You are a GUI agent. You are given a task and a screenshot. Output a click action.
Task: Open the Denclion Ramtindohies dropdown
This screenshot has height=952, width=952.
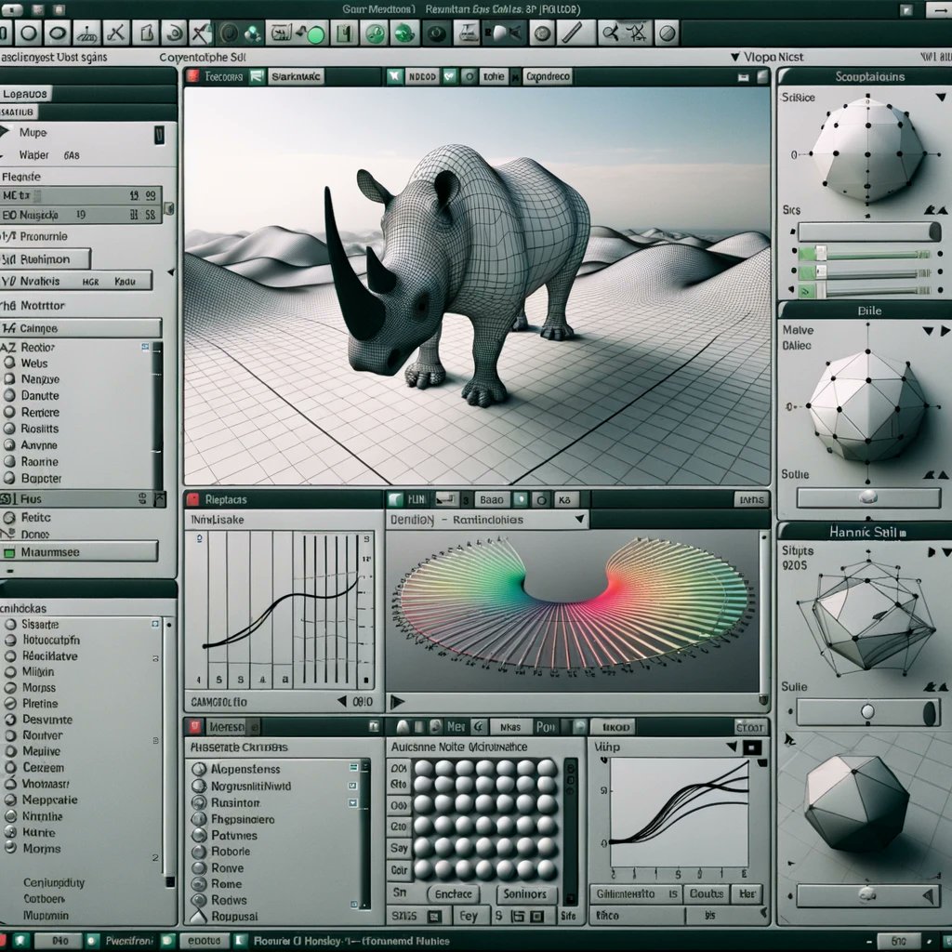tap(580, 520)
